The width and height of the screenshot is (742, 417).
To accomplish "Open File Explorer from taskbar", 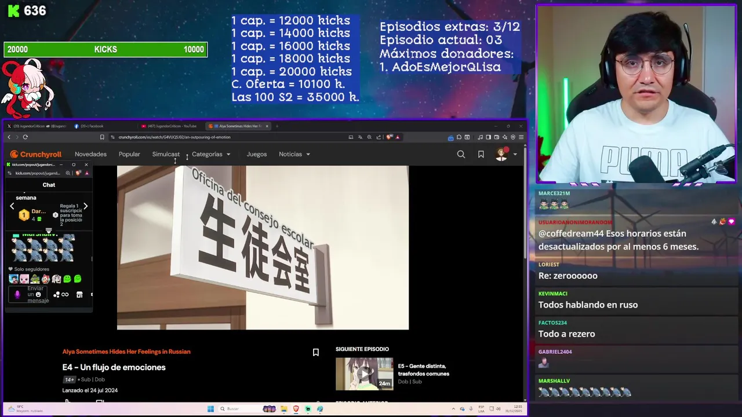I will [x=285, y=409].
